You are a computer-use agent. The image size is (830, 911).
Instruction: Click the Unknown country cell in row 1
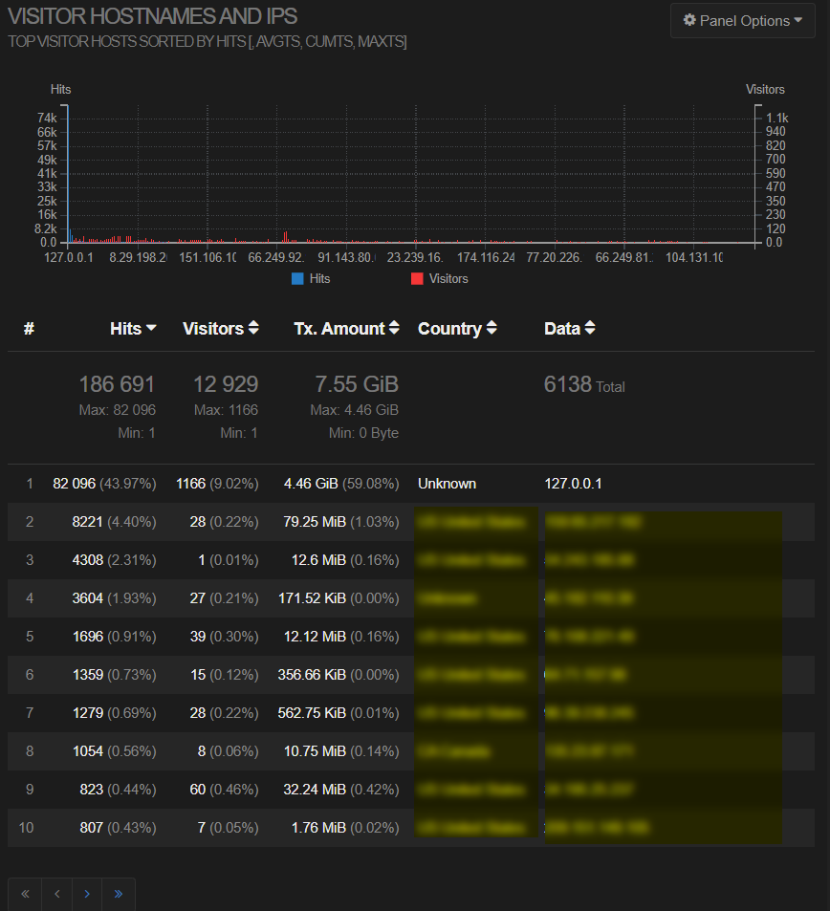447,484
